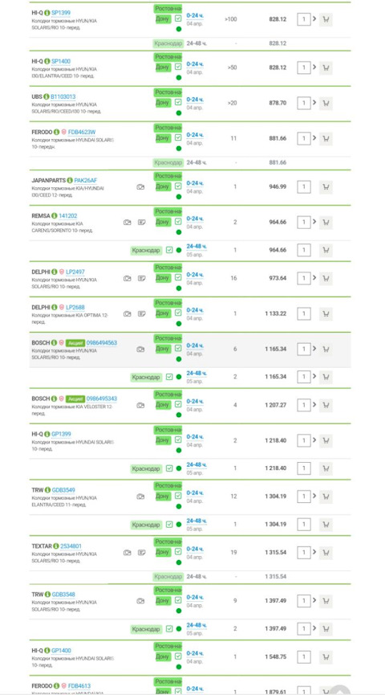This screenshot has width=385, height=695.
Task: Click shield icon beside FERODO FDB4623W
Action: click(x=63, y=132)
